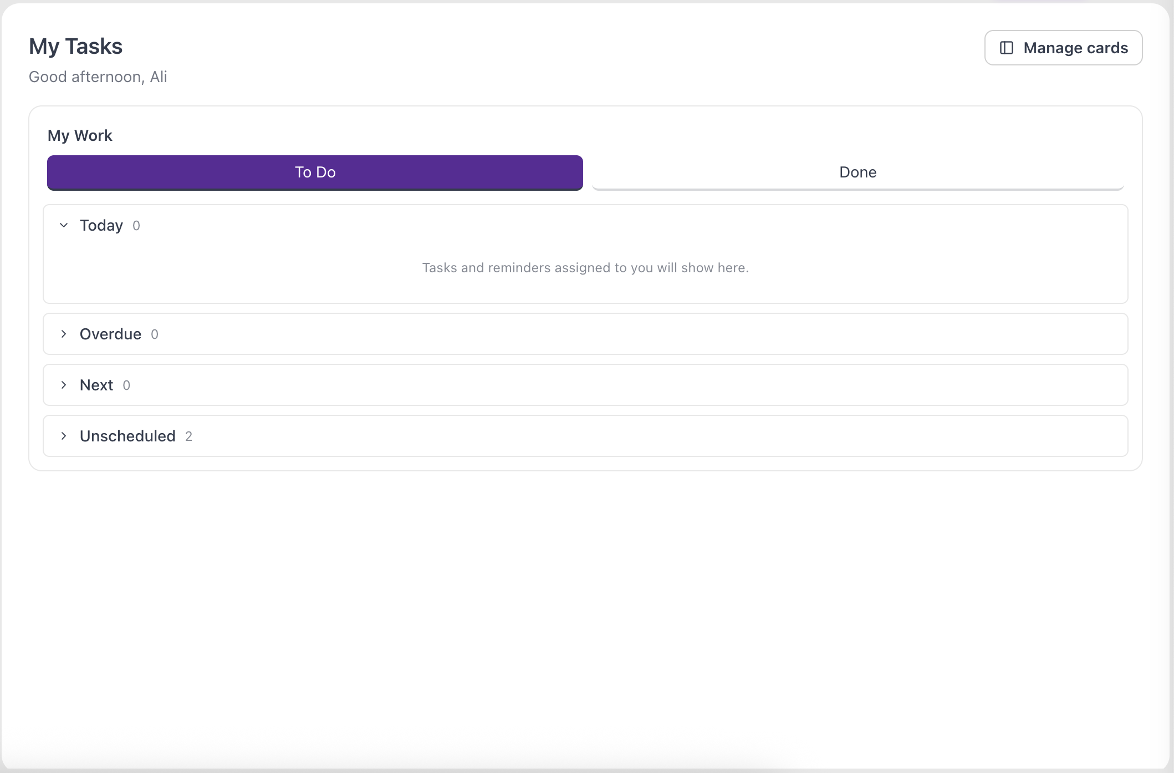Switch to the Done tab
Screen dimensions: 1174x773
(857, 172)
